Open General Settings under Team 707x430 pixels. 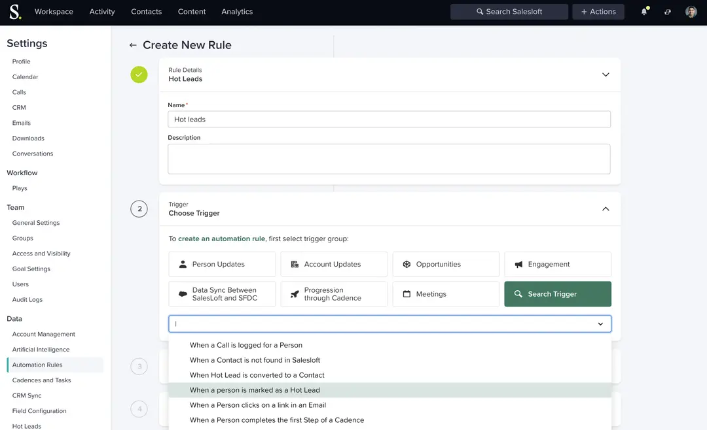coord(35,223)
